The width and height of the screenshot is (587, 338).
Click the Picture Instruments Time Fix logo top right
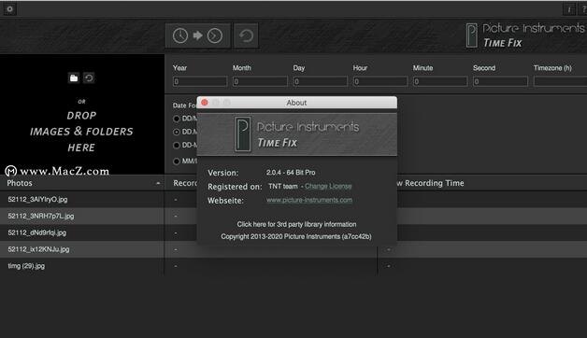click(x=525, y=35)
